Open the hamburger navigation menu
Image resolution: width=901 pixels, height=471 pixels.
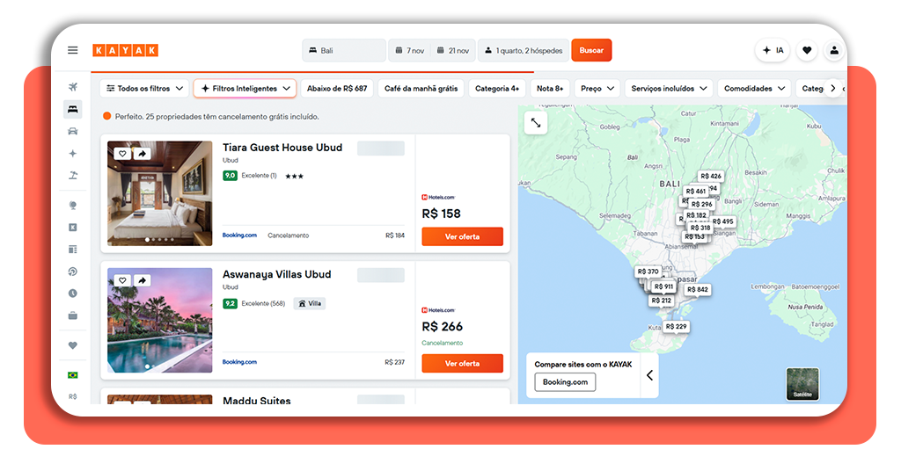(x=72, y=50)
